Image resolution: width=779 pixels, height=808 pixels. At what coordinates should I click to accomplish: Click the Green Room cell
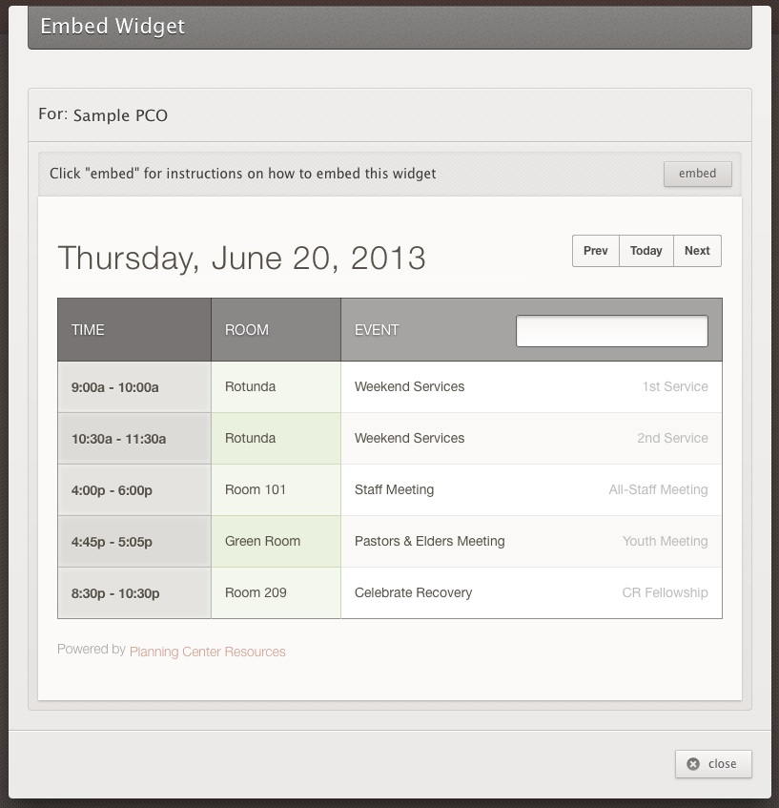pos(262,541)
